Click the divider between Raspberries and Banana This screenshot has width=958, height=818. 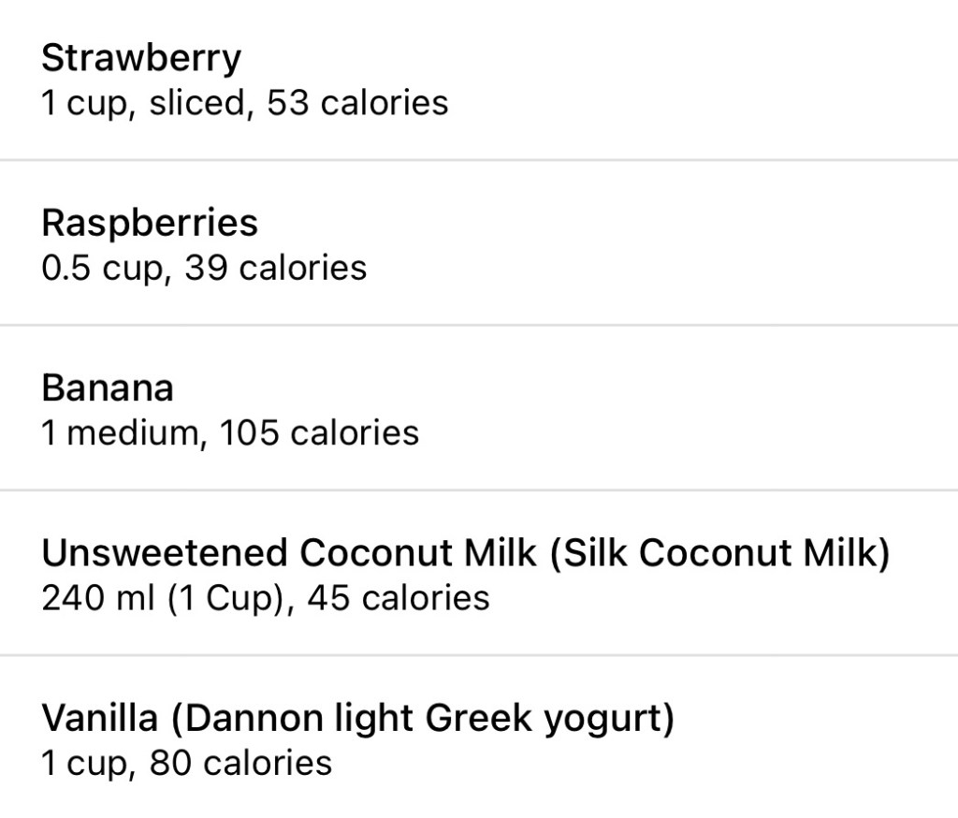[x=479, y=326]
